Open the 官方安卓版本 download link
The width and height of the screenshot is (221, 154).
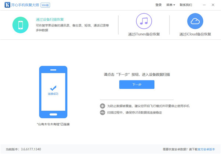pyautogui.click(x=207, y=149)
